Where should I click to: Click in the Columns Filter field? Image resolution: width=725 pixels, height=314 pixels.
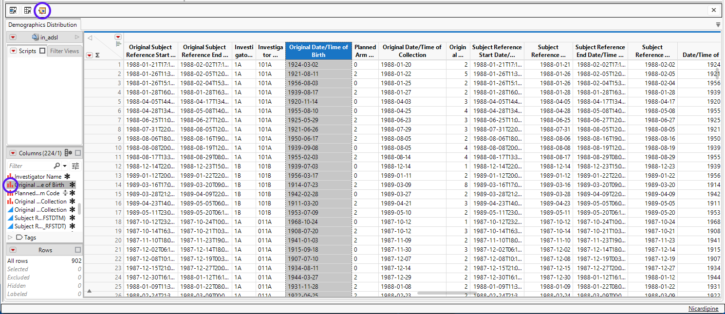point(29,166)
